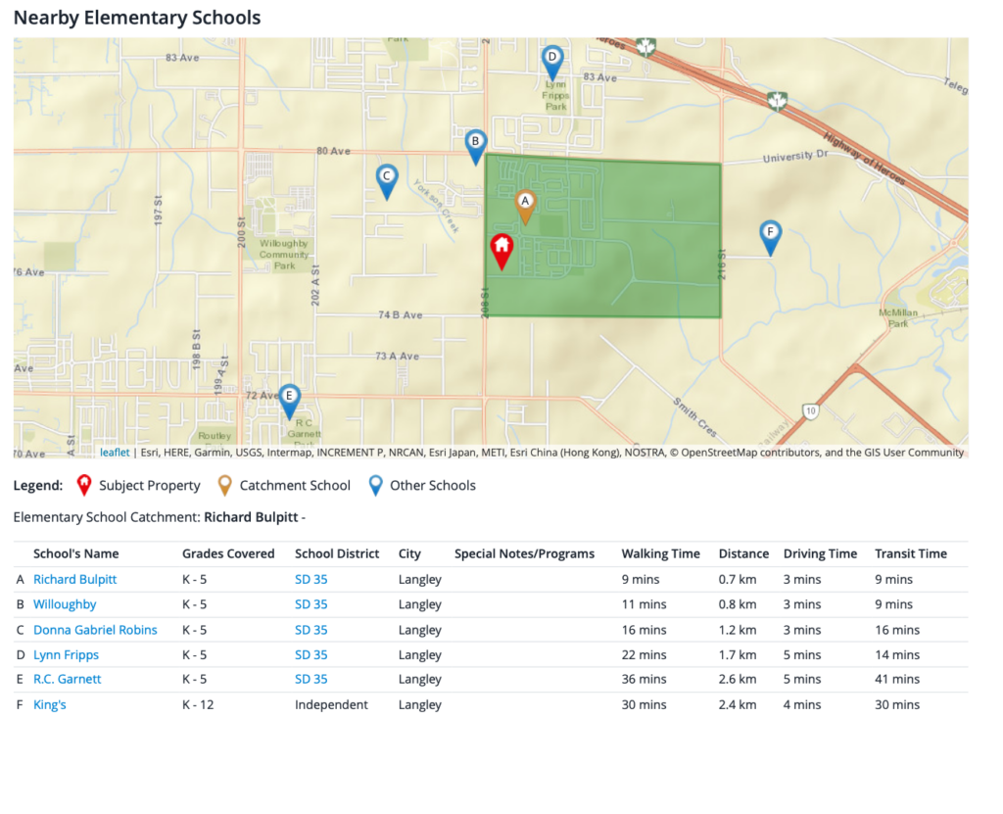Click the McMillan Park label on map
This screenshot has width=1003, height=814.
click(898, 318)
